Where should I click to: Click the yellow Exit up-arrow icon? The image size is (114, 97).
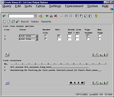51,16
